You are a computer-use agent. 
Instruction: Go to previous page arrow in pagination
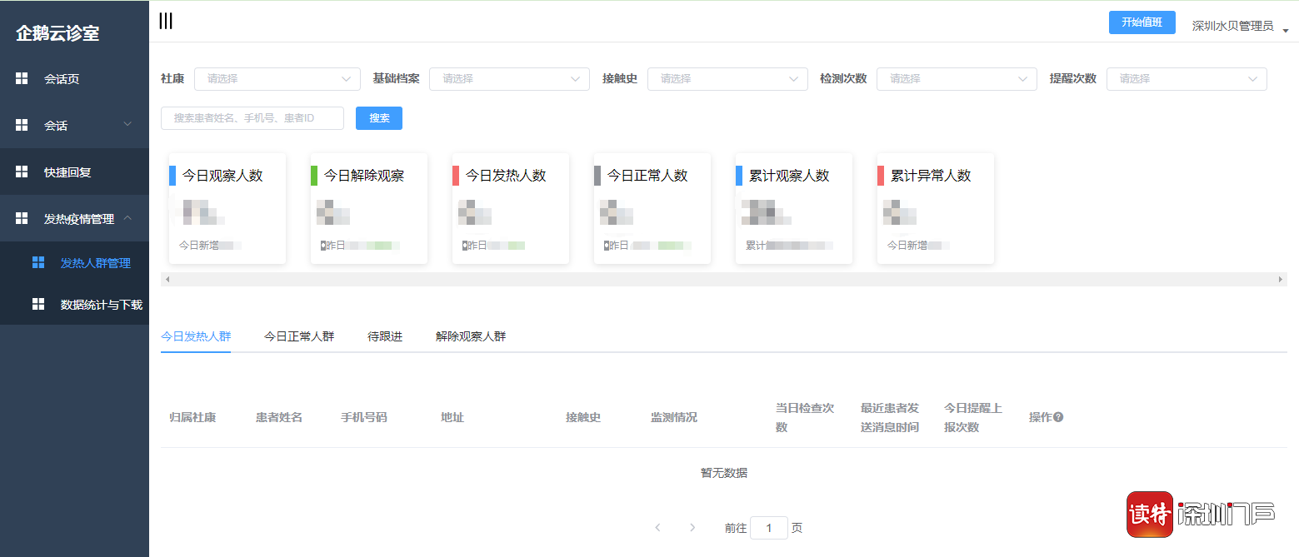click(657, 528)
